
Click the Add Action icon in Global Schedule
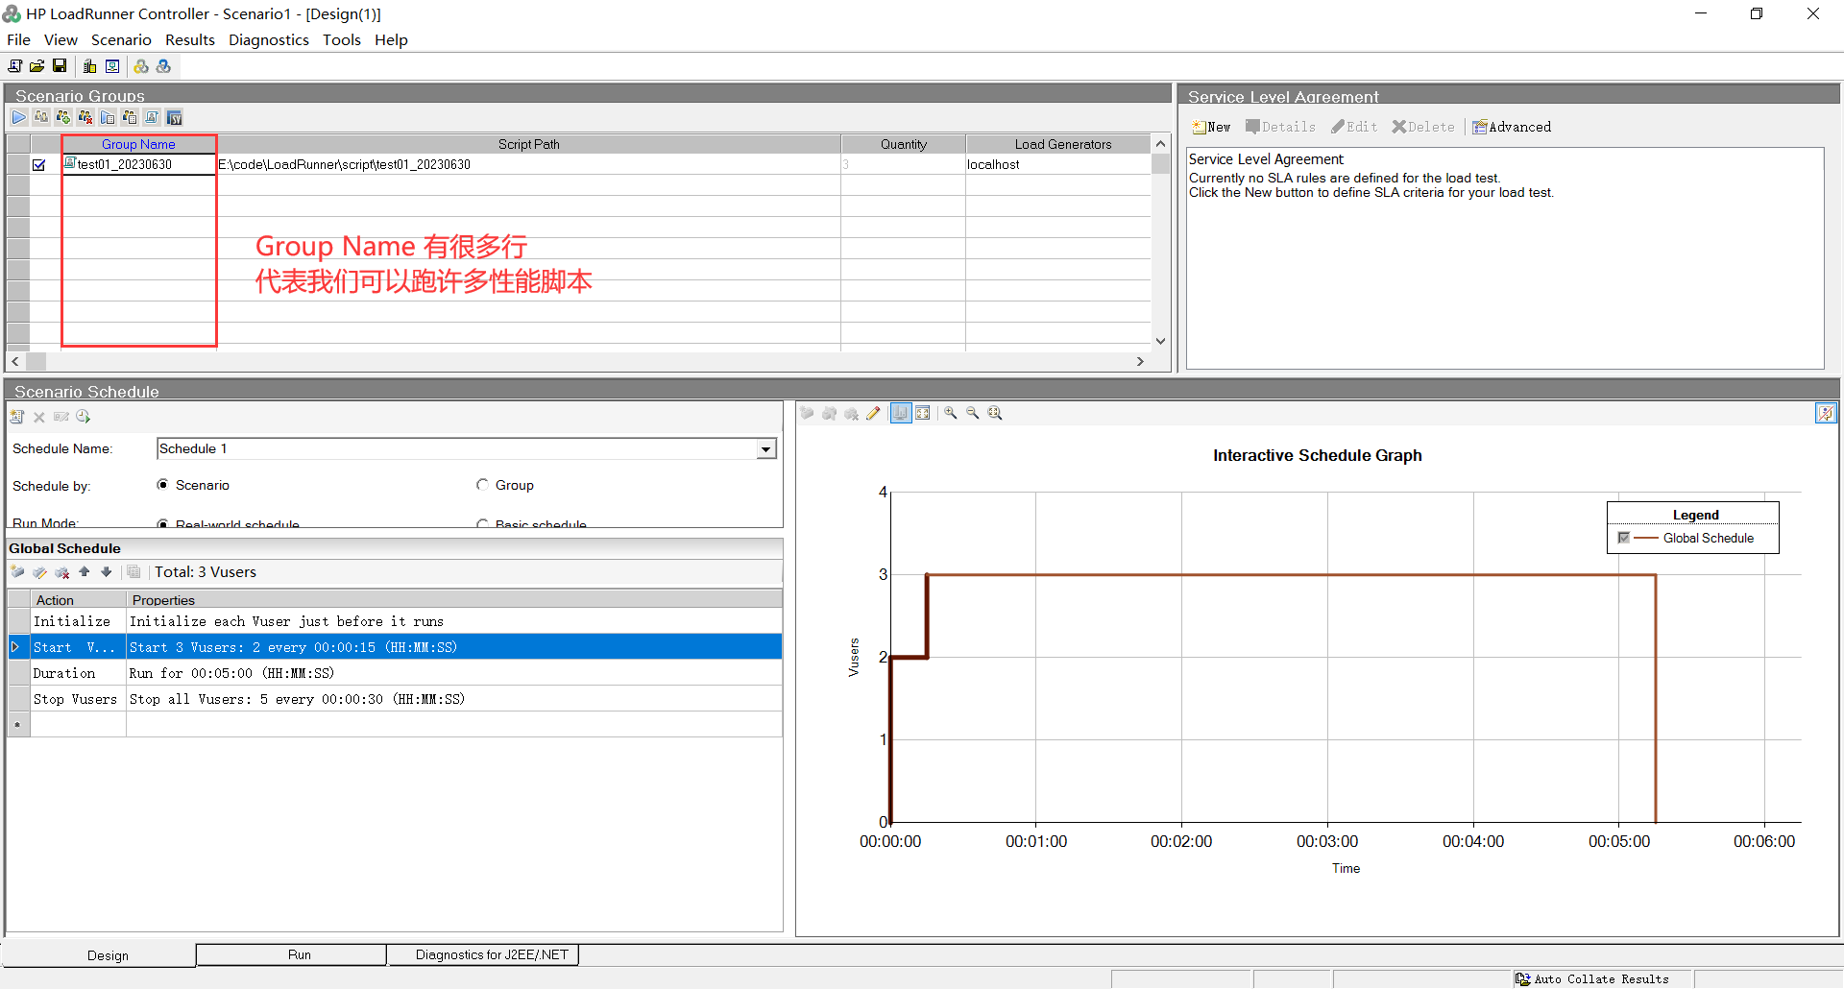[x=17, y=572]
